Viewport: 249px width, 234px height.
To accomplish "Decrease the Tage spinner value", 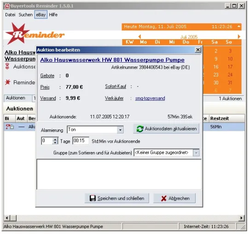I will (55, 142).
